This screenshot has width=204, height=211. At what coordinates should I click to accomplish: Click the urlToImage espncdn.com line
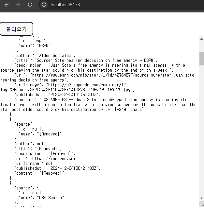[x=70, y=85]
